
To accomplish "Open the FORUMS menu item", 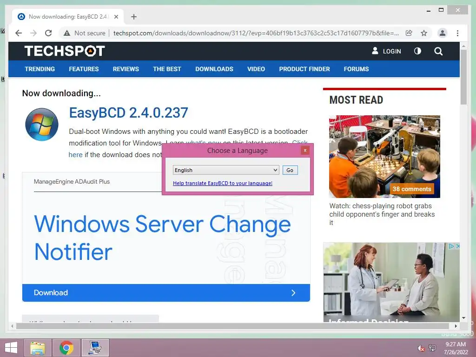I will pyautogui.click(x=357, y=69).
